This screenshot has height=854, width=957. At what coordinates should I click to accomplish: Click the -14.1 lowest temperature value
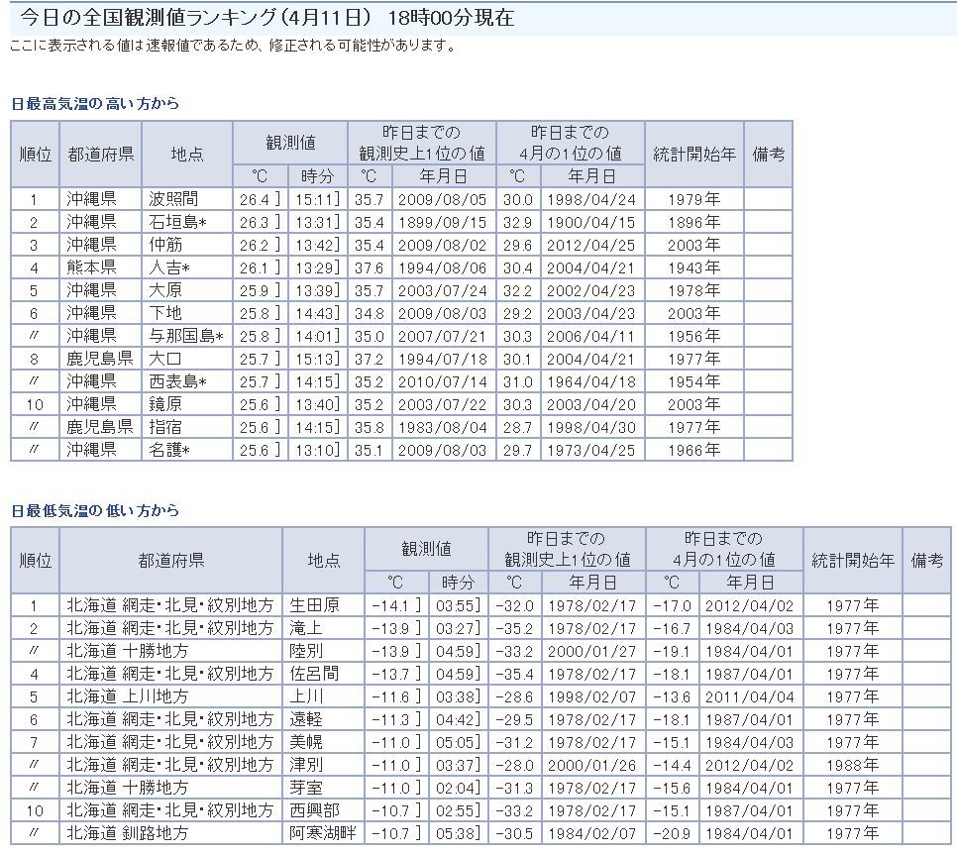point(389,605)
